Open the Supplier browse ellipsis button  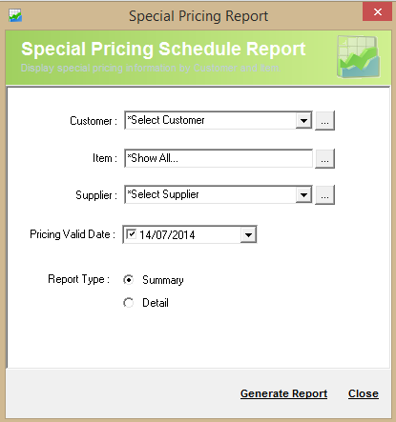click(324, 194)
